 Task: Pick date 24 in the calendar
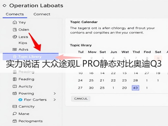pos(80,81)
